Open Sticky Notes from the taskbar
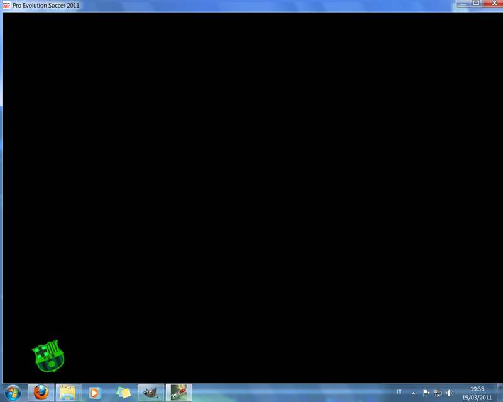Viewport: 503px width, 402px height. [123, 393]
